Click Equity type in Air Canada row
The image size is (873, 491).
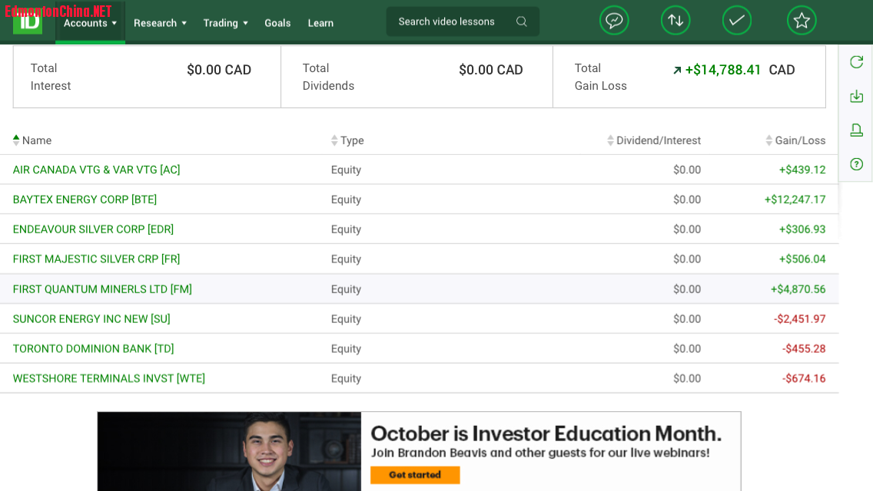(346, 170)
